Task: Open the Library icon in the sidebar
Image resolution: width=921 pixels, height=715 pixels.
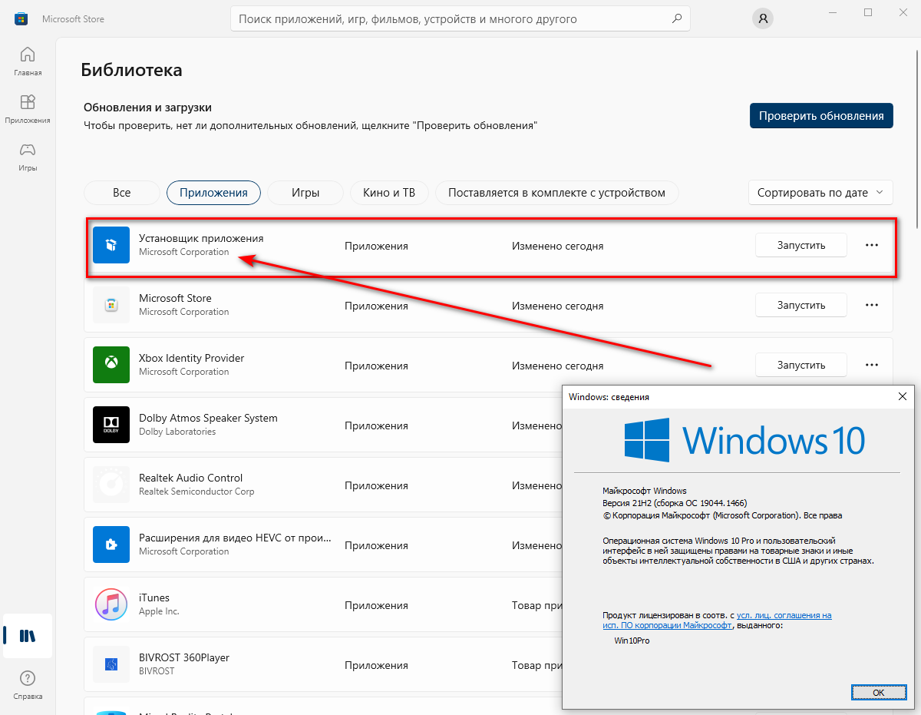Action: (28, 636)
